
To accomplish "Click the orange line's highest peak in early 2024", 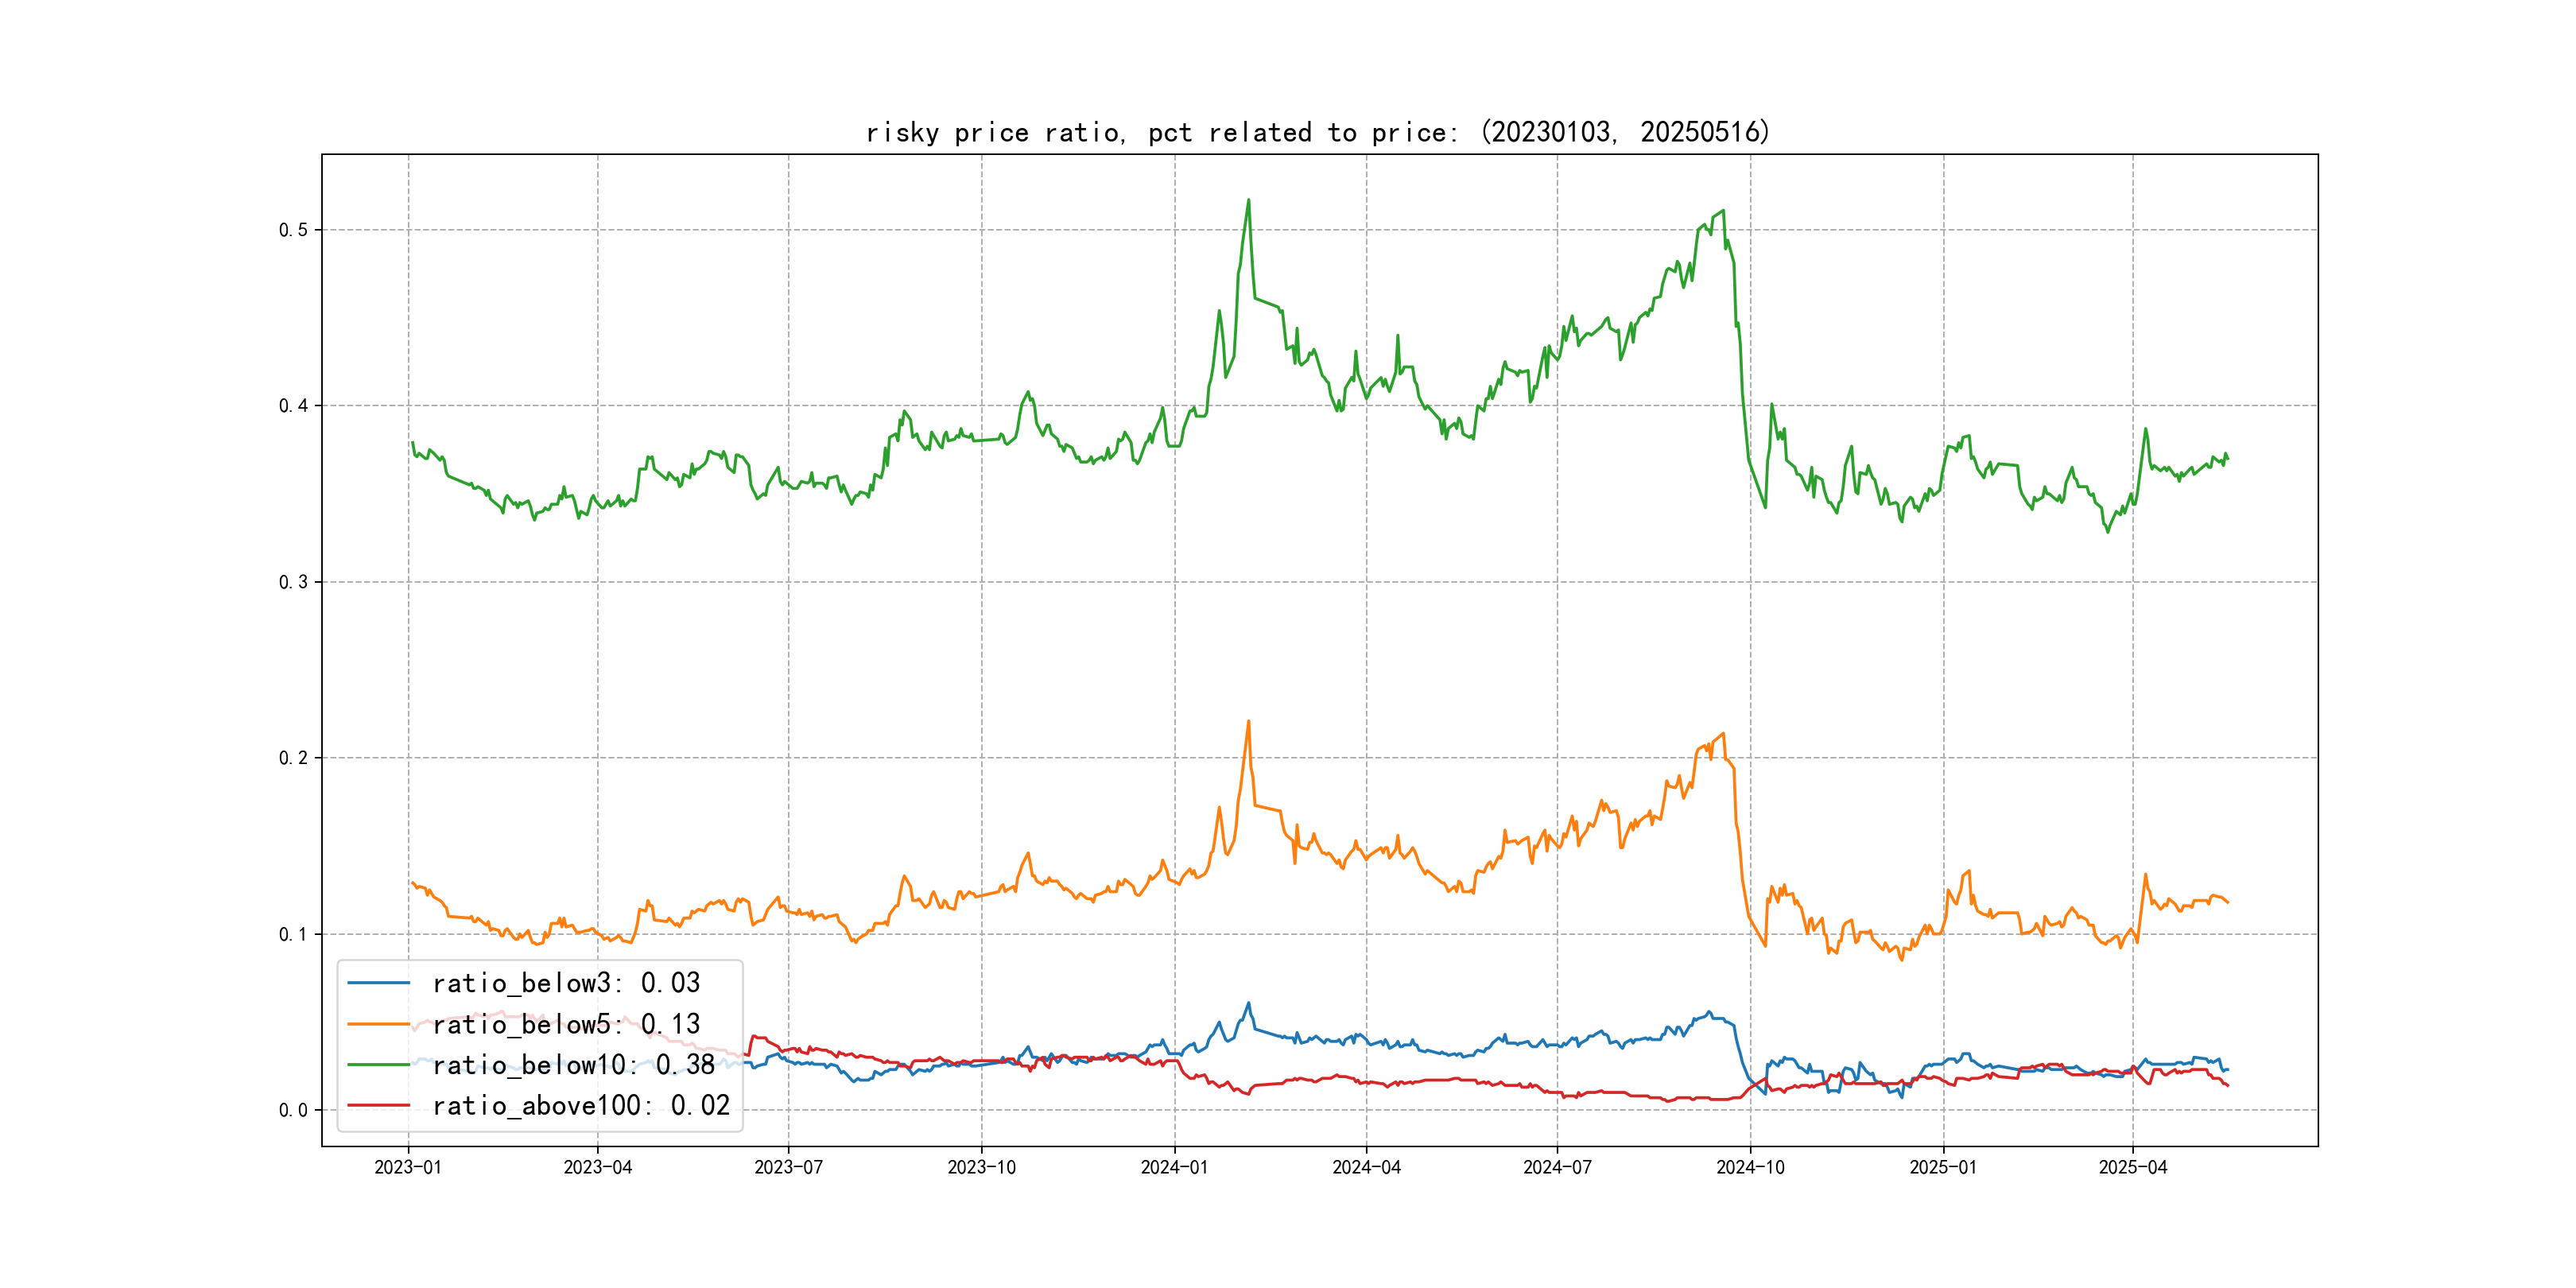I will 1248,722.
